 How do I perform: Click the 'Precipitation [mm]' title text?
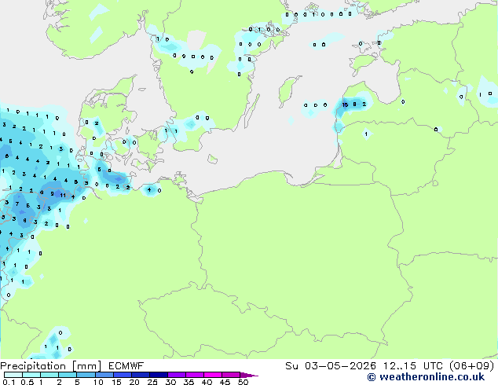pyautogui.click(x=51, y=366)
